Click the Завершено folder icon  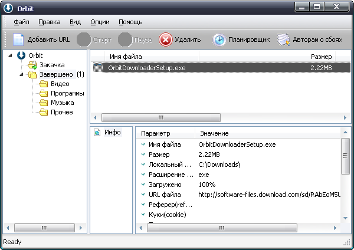[x=32, y=74]
